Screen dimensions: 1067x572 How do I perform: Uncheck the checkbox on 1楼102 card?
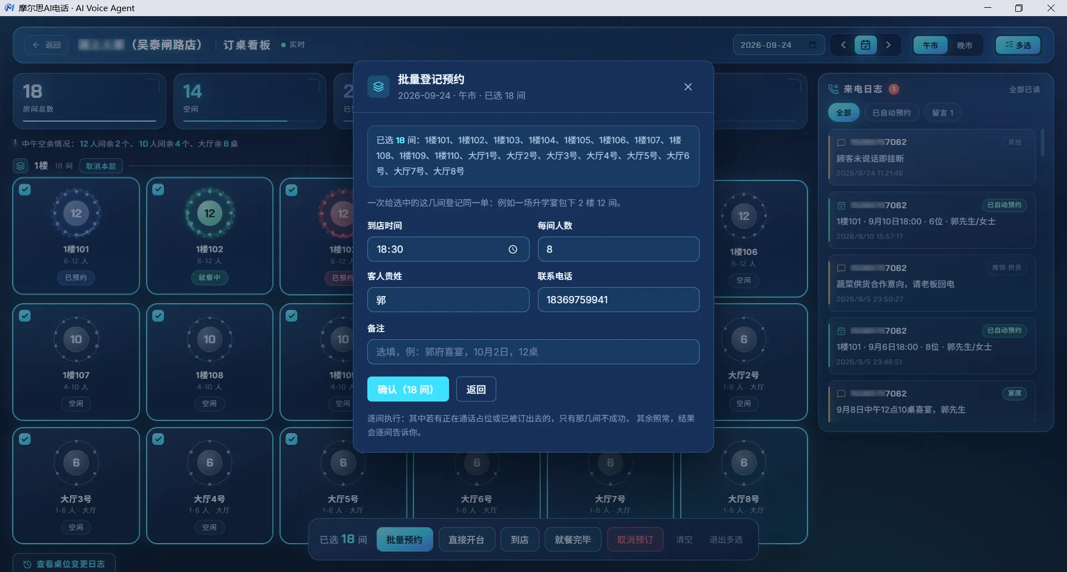pyautogui.click(x=158, y=189)
